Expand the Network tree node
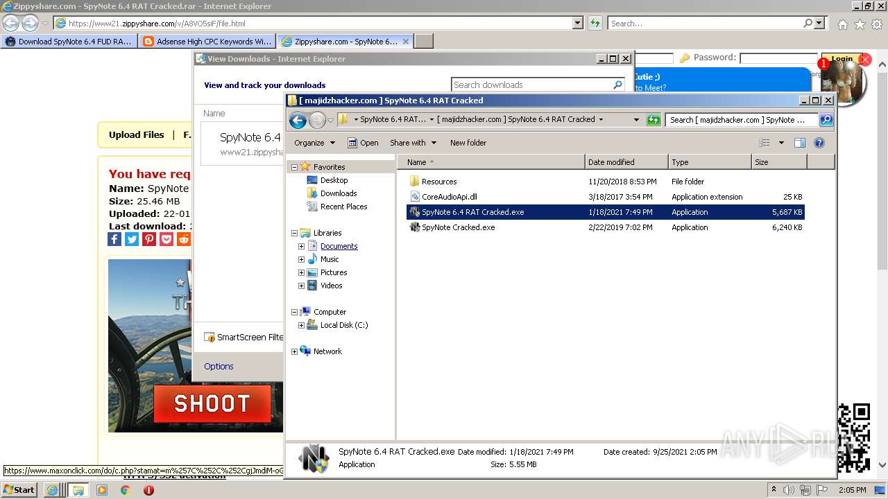The width and height of the screenshot is (888, 499). 294,351
